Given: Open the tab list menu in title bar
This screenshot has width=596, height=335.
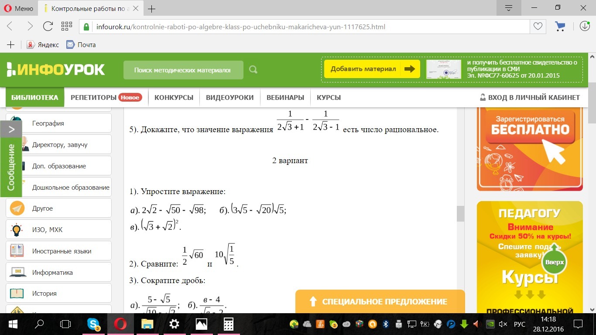Looking at the screenshot, I should 508,8.
